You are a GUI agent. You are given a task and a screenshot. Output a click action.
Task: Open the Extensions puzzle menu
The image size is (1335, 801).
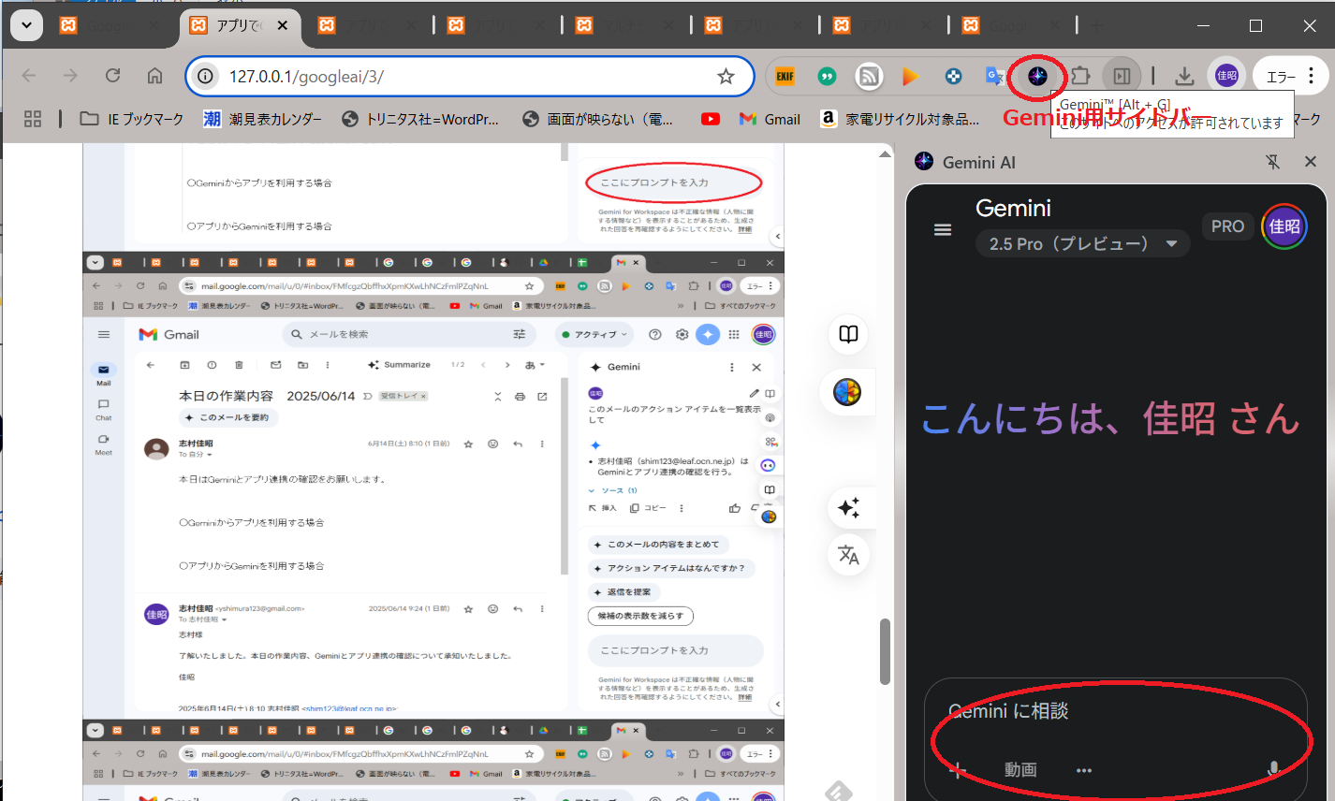click(x=1080, y=77)
